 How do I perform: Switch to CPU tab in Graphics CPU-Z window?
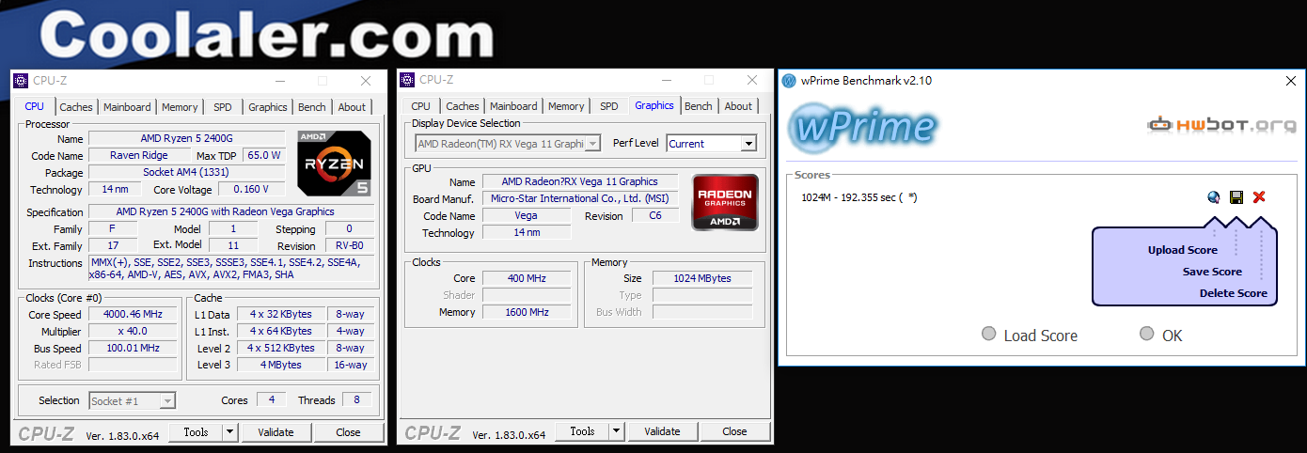[421, 106]
